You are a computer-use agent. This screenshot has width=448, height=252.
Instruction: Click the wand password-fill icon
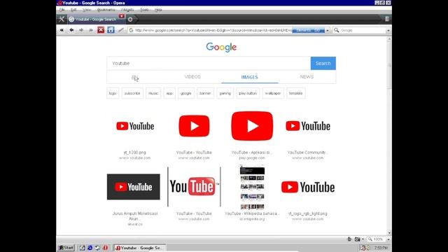(x=121, y=30)
